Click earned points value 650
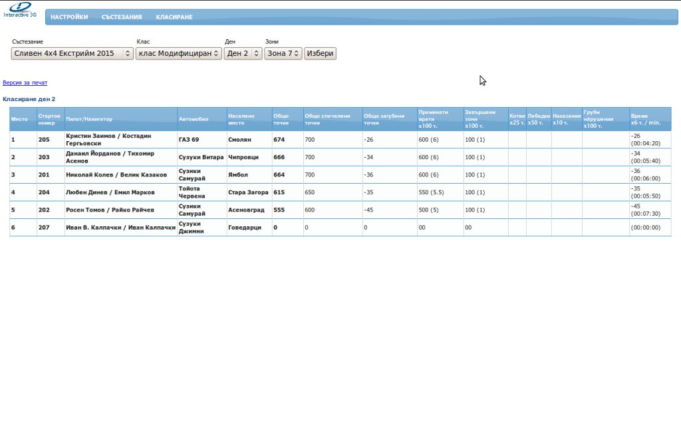The height and width of the screenshot is (426, 681). pos(310,192)
